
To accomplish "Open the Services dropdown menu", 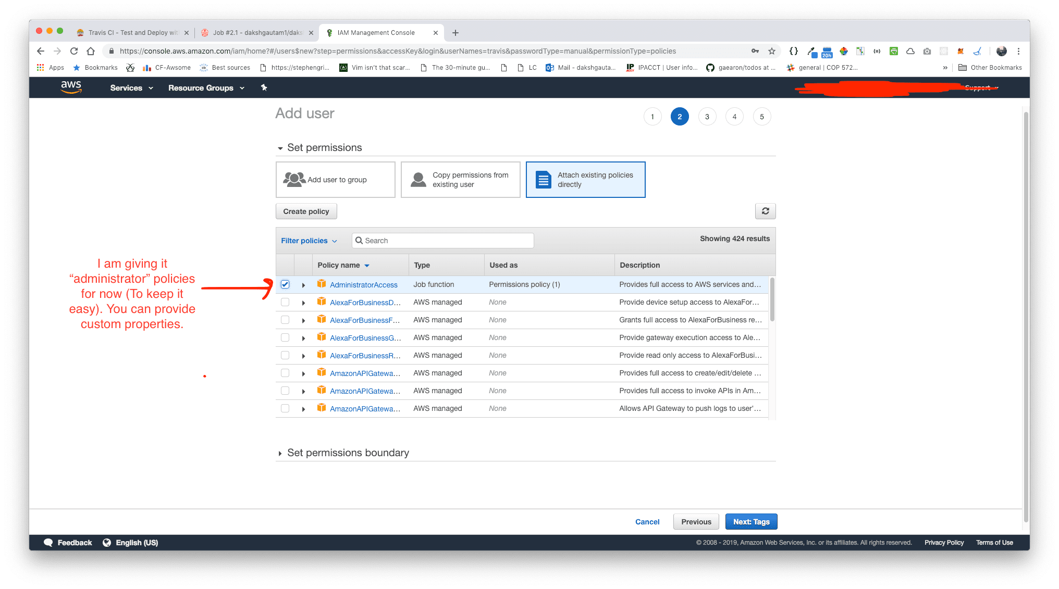I will click(x=131, y=87).
